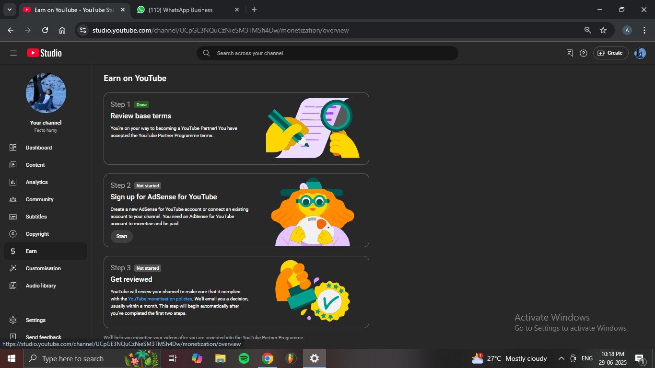The width and height of the screenshot is (655, 368).
Task: Open the Help question mark icon
Action: [x=584, y=53]
